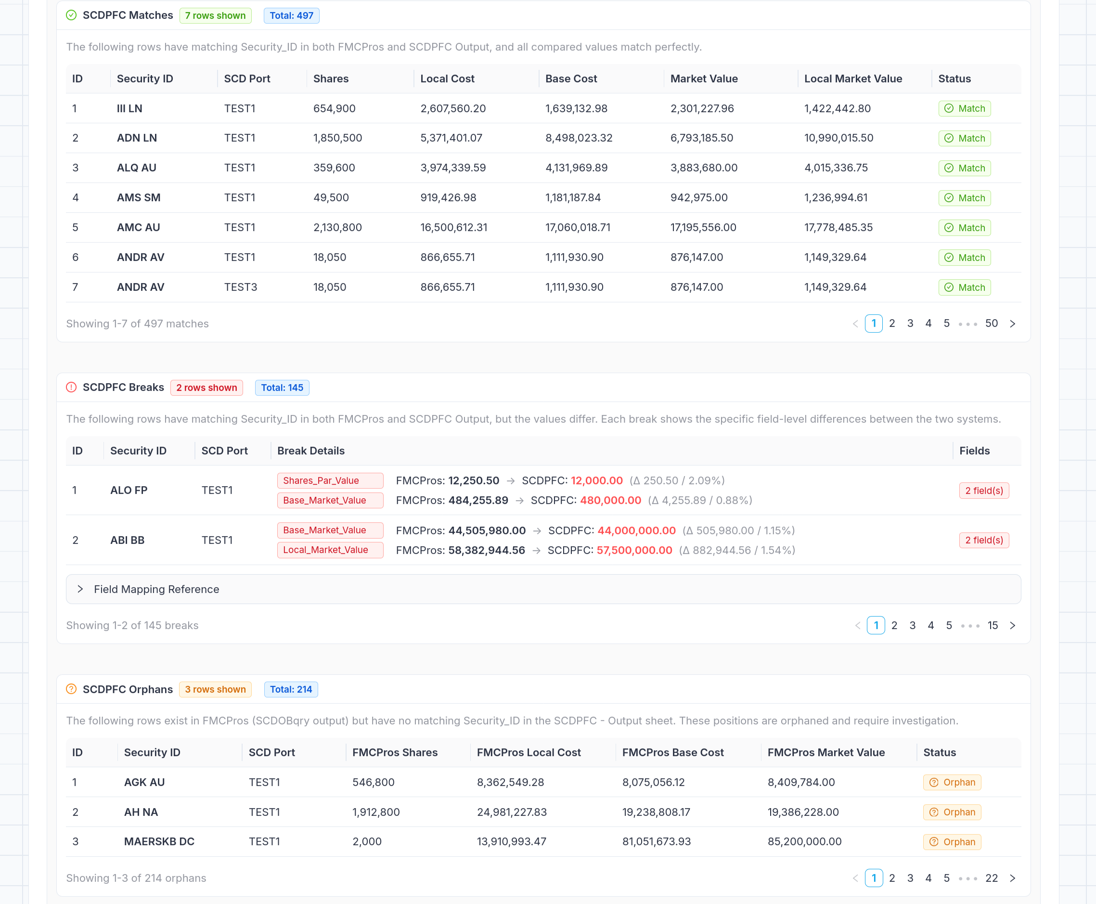Click Base_Market_Value tag in ABI BB row
The image size is (1096, 904).
[330, 530]
